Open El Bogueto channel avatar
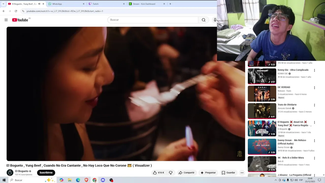The width and height of the screenshot is (325, 183). click(10, 173)
